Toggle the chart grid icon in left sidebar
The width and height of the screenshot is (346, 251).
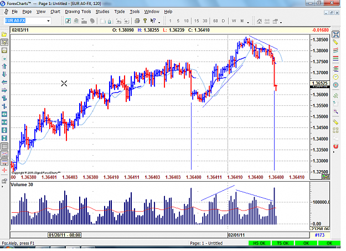tap(4, 146)
